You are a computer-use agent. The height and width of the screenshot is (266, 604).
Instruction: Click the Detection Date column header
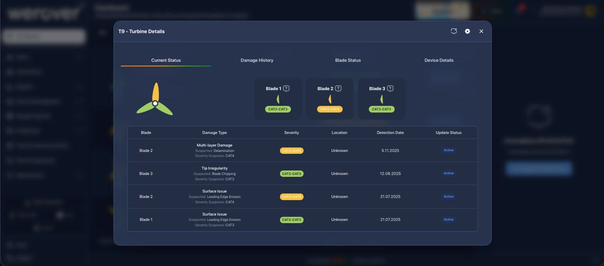click(390, 133)
